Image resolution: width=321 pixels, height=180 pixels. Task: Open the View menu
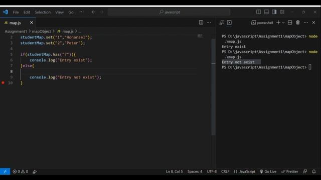(59, 12)
